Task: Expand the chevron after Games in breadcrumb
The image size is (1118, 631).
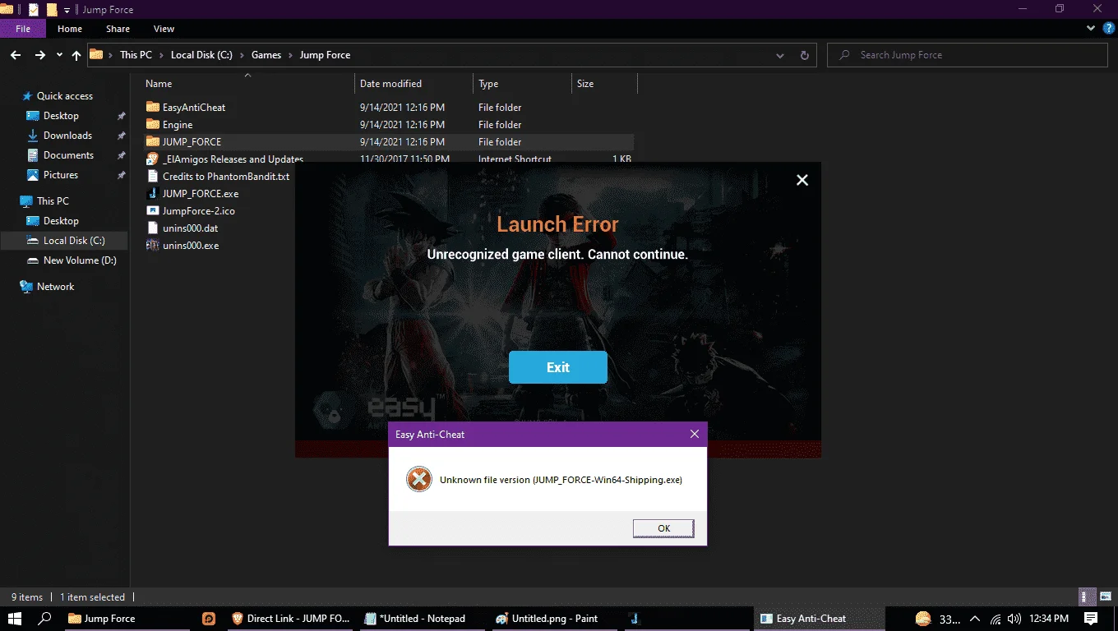Action: 290,55
